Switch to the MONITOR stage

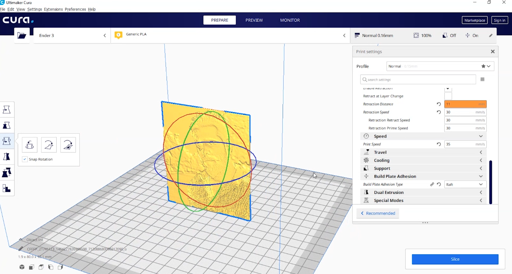click(x=290, y=20)
